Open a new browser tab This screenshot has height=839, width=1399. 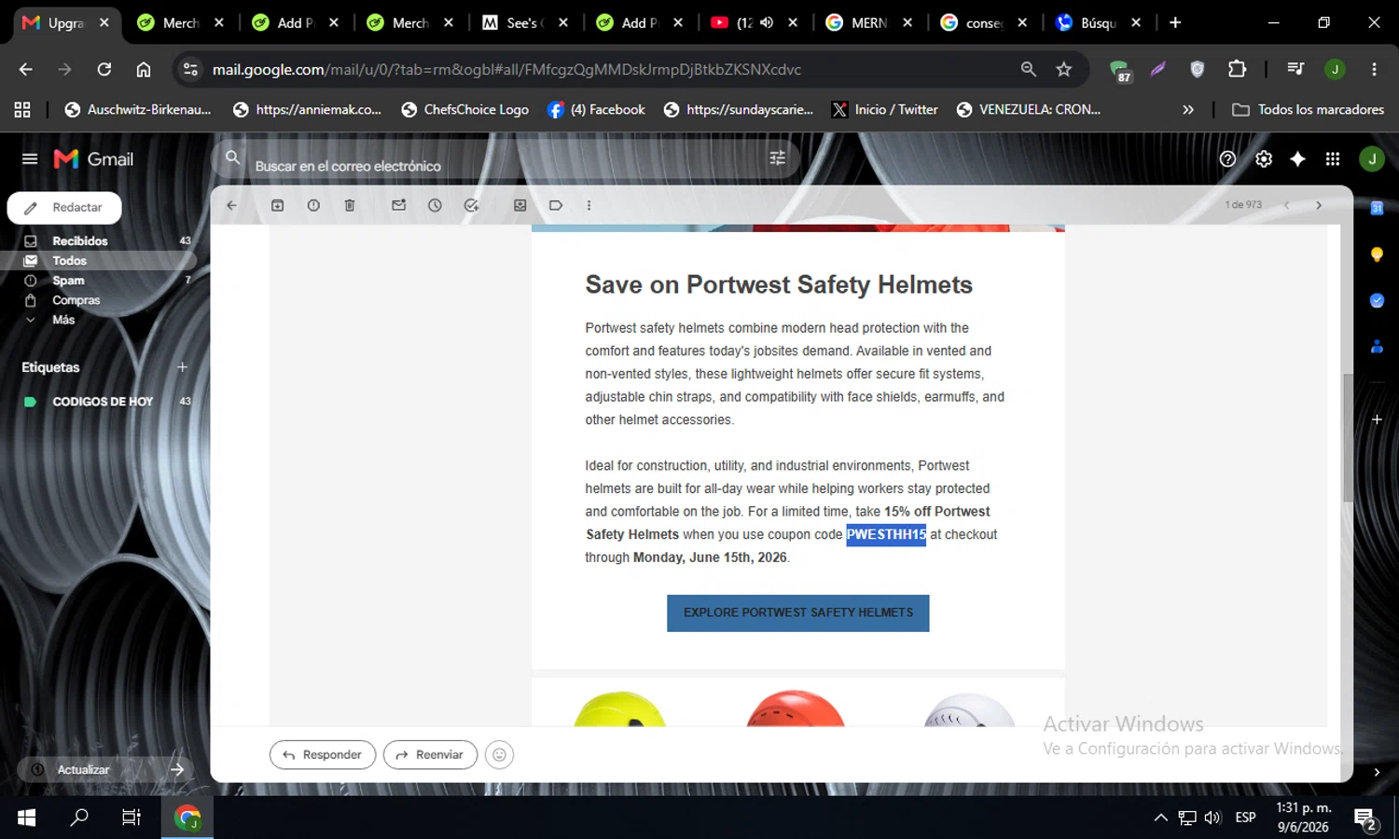pos(1175,22)
